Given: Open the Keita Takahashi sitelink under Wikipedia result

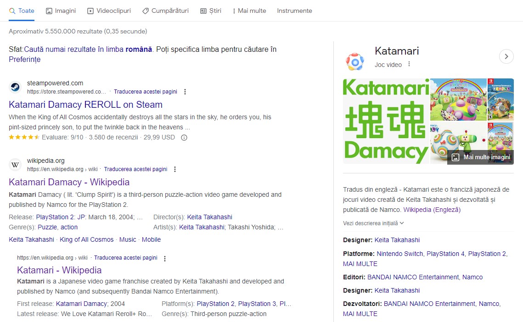Looking at the screenshot, I should 31,239.
